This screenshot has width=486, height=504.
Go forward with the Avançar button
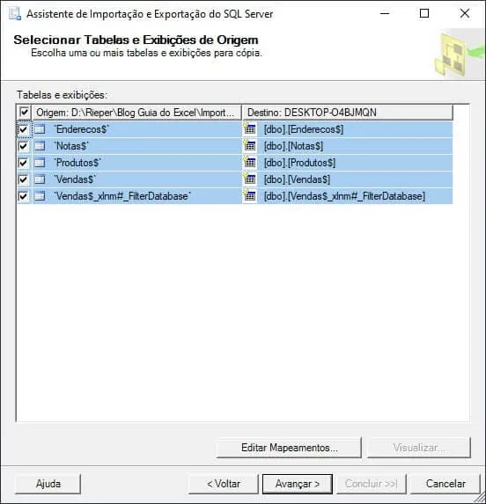coord(298,484)
